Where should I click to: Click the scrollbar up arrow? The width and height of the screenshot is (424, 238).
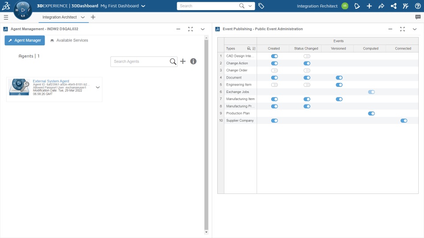pos(206,38)
